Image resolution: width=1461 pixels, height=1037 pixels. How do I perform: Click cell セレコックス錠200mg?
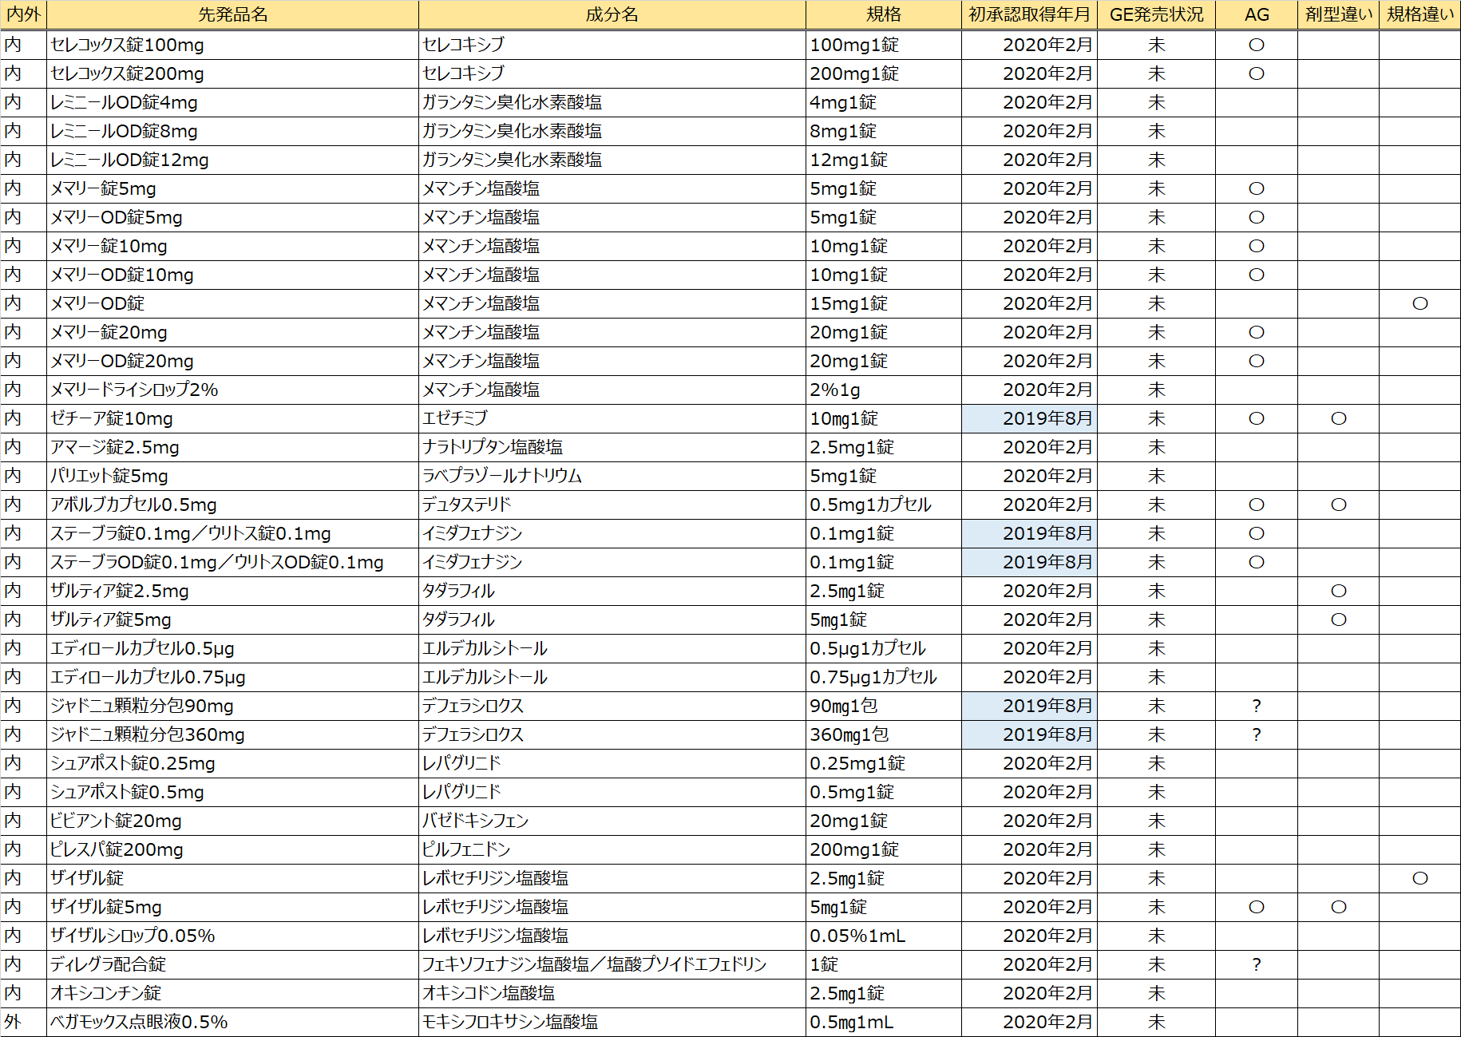pyautogui.click(x=232, y=73)
